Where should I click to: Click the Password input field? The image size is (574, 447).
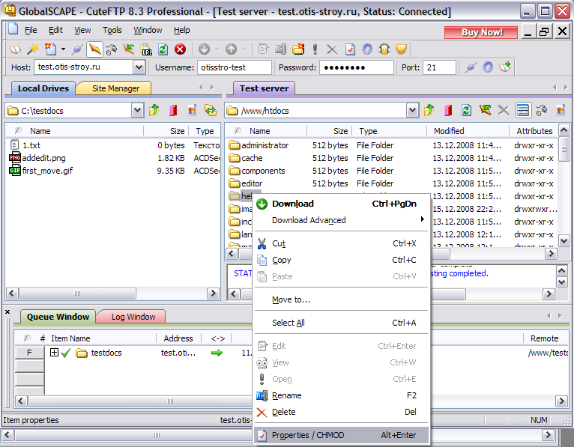pos(356,67)
